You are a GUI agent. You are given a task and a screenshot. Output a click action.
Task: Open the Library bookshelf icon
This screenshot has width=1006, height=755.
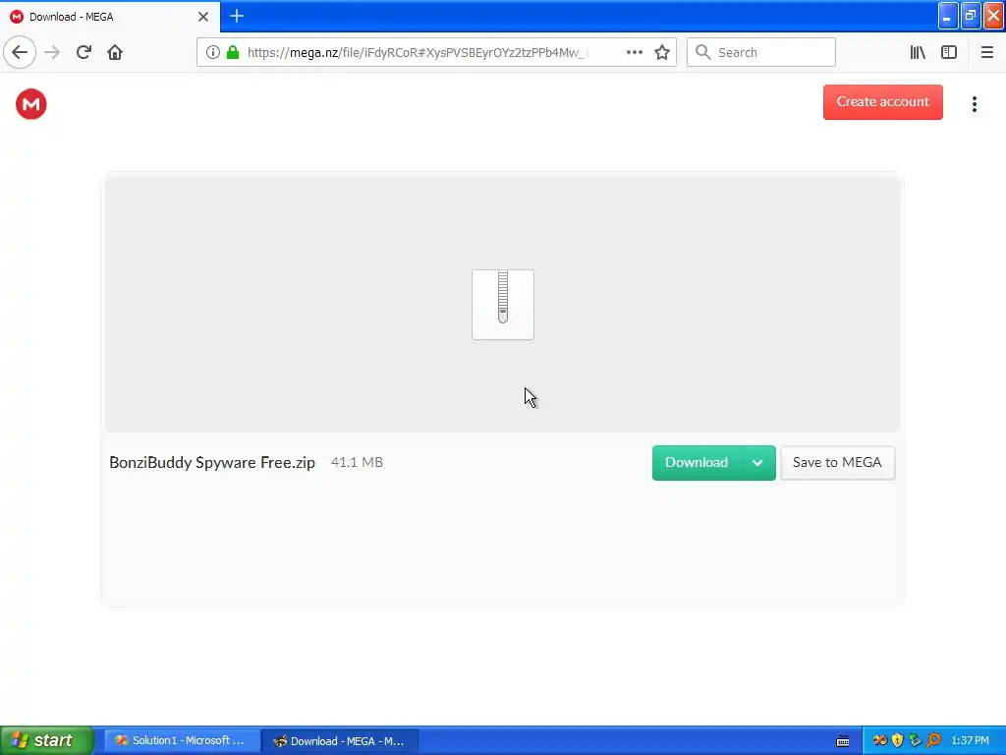[x=918, y=52]
